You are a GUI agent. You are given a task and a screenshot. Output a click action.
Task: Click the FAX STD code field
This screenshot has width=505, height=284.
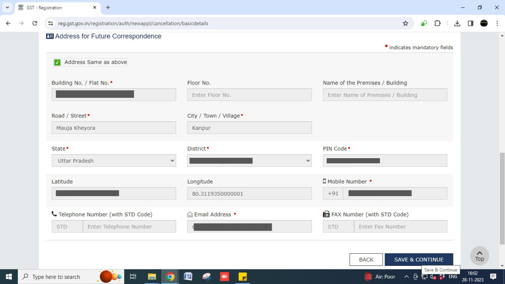[339, 226]
